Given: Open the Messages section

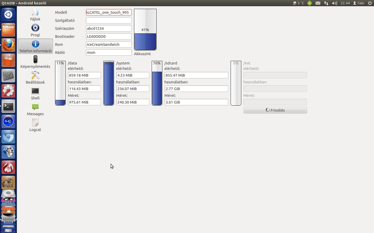Looking at the screenshot, I should (x=35, y=110).
